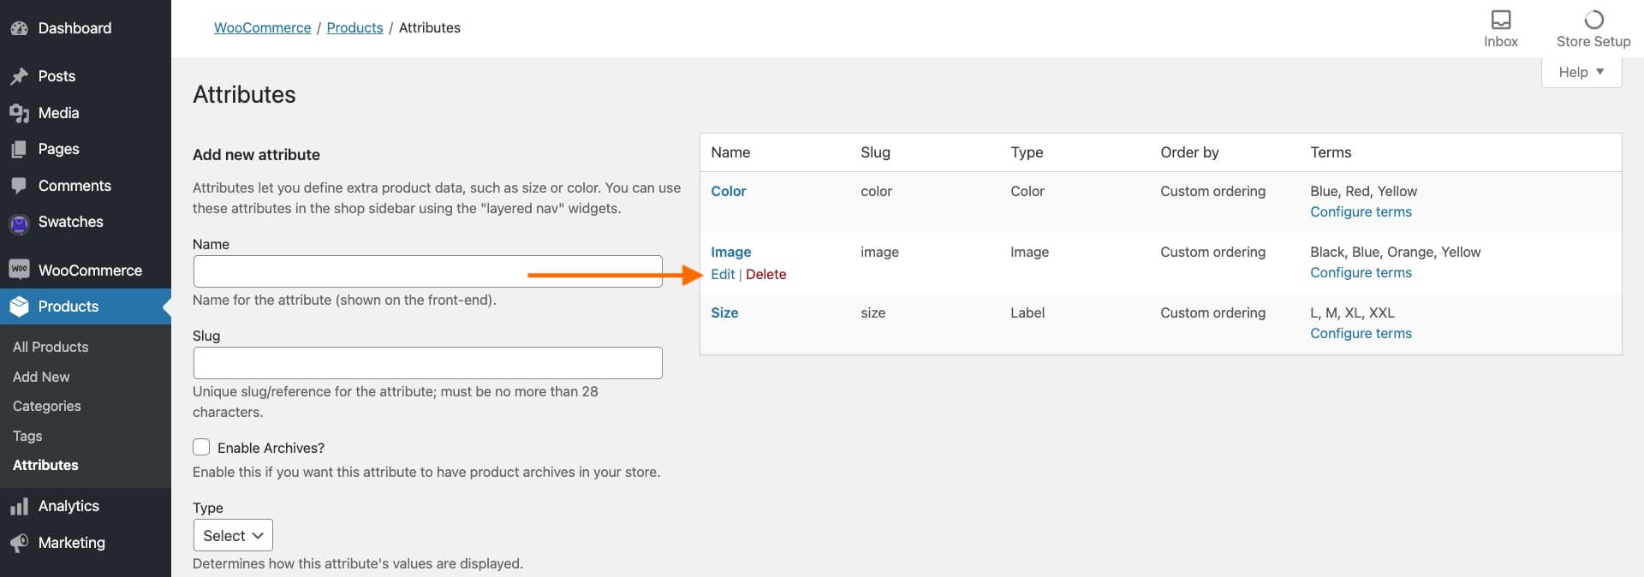Image resolution: width=1644 pixels, height=577 pixels.
Task: Open Media menu item
Action: point(58,113)
